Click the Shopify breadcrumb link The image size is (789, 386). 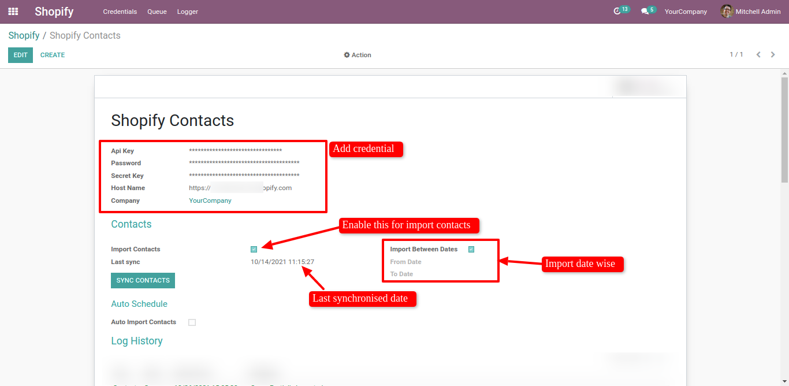(x=24, y=35)
